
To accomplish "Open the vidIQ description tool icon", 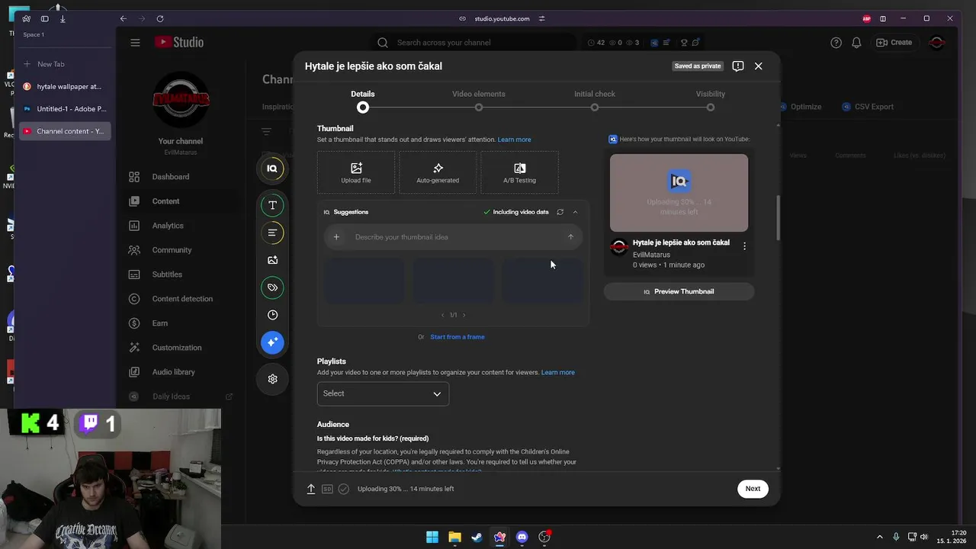I will pos(272,233).
